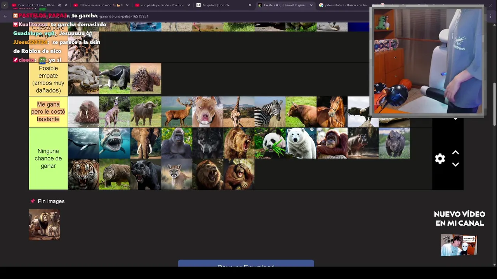Open the oso panda peleando YouTube tab
Screen dimensions: 497x279
pos(162,5)
